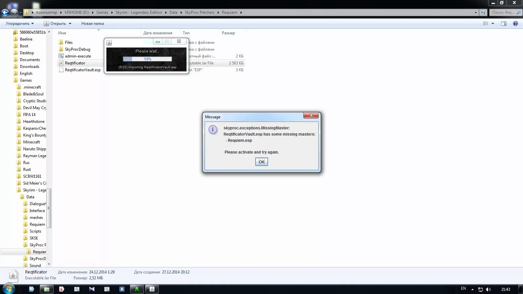
Task: Click the Открыть toolbar button
Action: click(x=55, y=24)
